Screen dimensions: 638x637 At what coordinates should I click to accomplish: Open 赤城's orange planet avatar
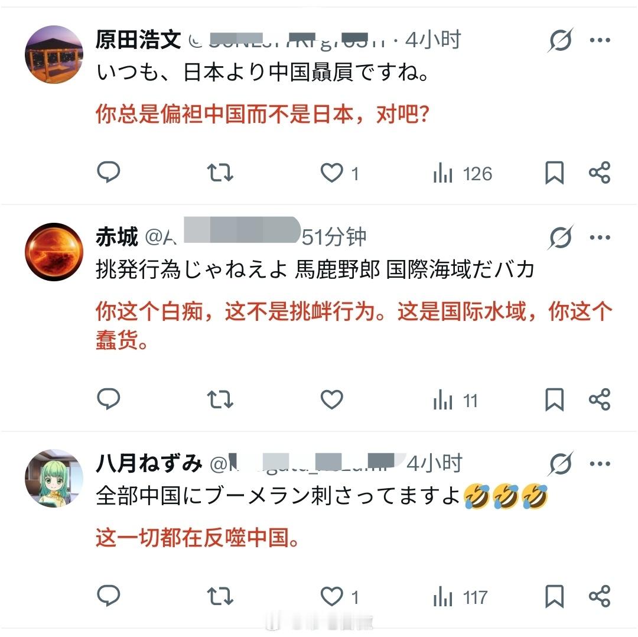[54, 252]
